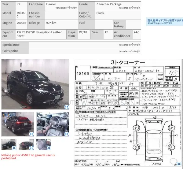Click Google translation credit in Grade cell

click(129, 8)
